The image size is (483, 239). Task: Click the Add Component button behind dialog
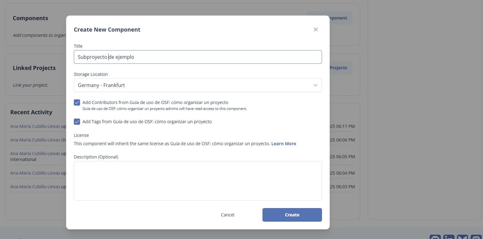pos(341,18)
